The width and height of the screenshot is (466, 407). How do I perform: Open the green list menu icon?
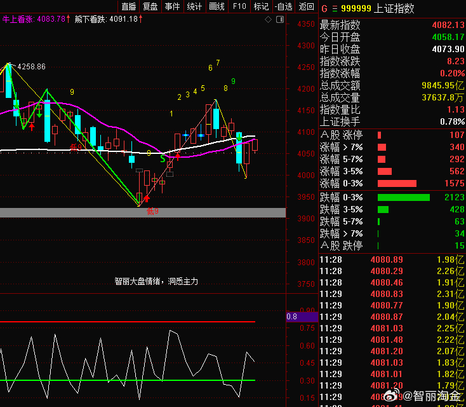point(335,9)
